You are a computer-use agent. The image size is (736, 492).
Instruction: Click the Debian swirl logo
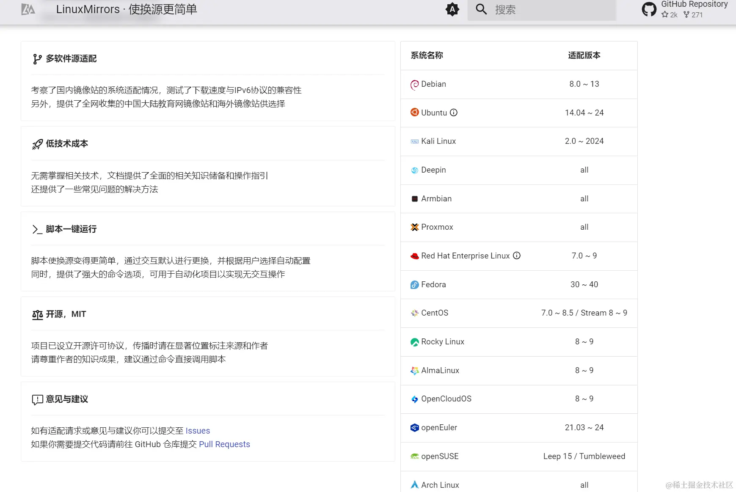[x=415, y=85]
